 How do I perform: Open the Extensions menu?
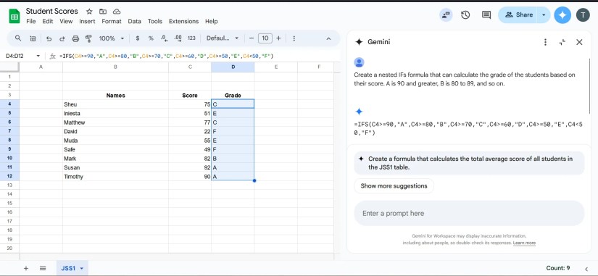183,21
